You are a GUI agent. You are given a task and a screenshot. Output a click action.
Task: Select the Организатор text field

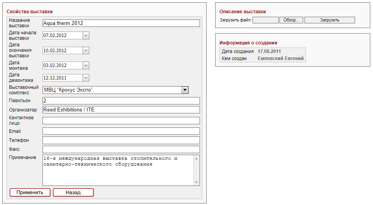coord(121,110)
